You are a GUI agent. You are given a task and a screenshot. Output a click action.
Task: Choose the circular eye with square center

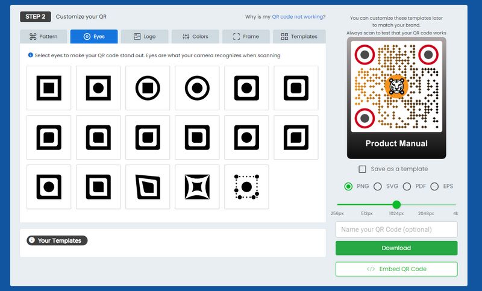click(x=148, y=88)
